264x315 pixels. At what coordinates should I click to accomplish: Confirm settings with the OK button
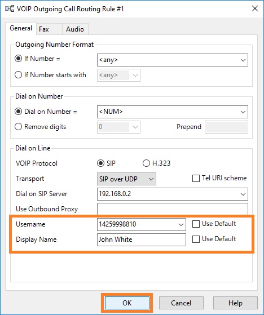coord(127,303)
